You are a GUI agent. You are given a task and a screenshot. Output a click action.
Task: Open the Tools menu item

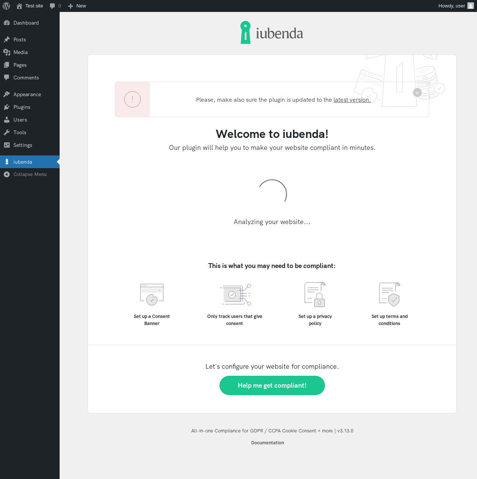(30, 132)
